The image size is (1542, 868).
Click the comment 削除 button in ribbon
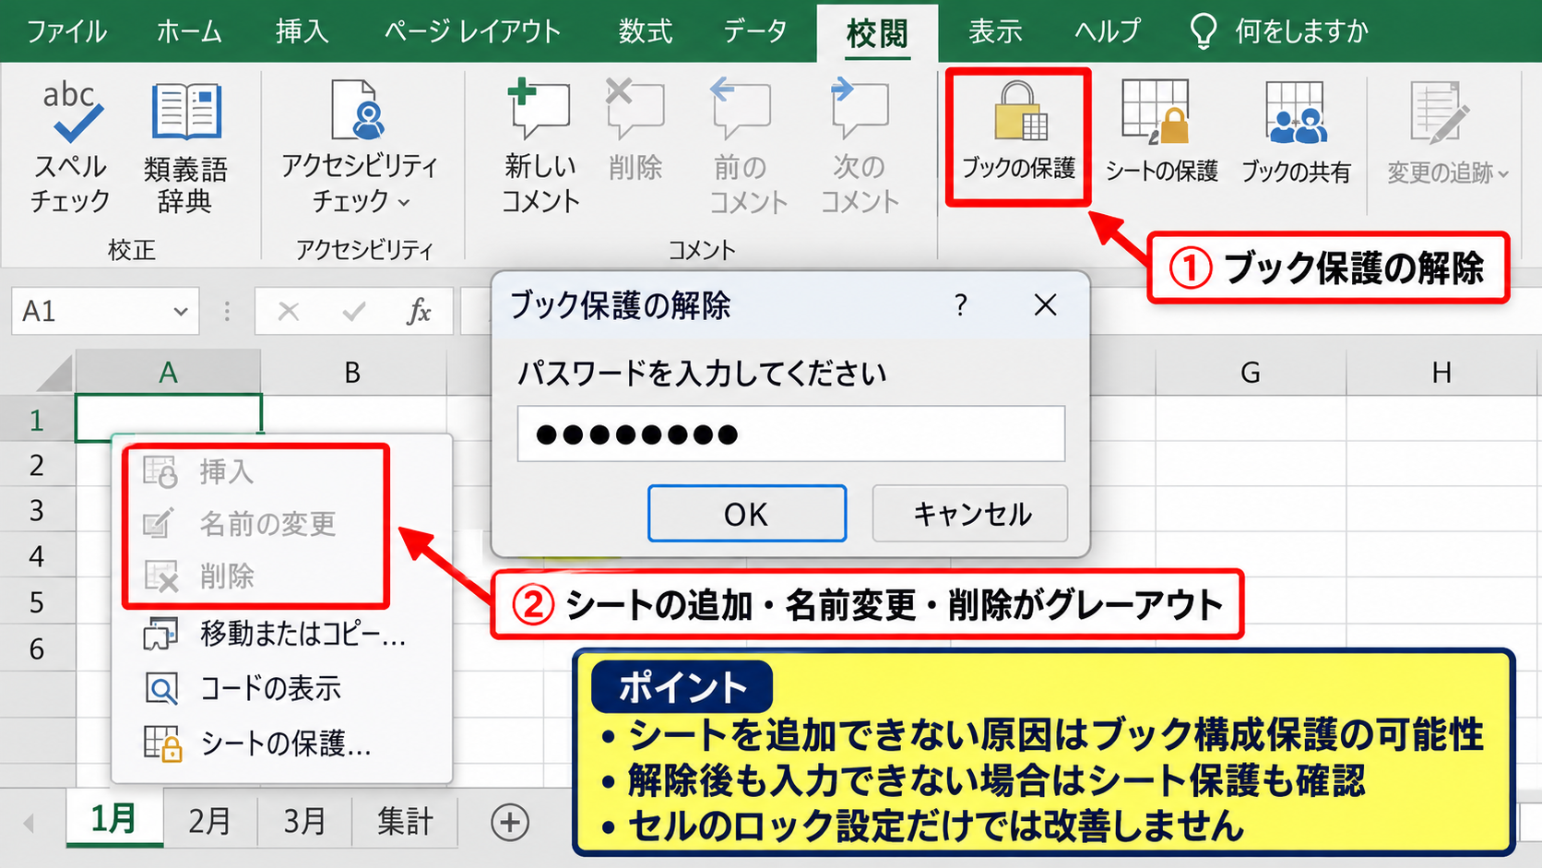point(635,130)
